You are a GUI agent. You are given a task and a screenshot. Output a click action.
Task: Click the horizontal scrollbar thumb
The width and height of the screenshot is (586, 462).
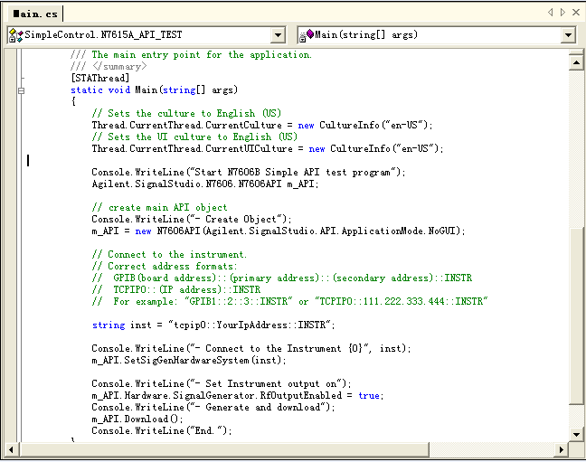(224, 449)
